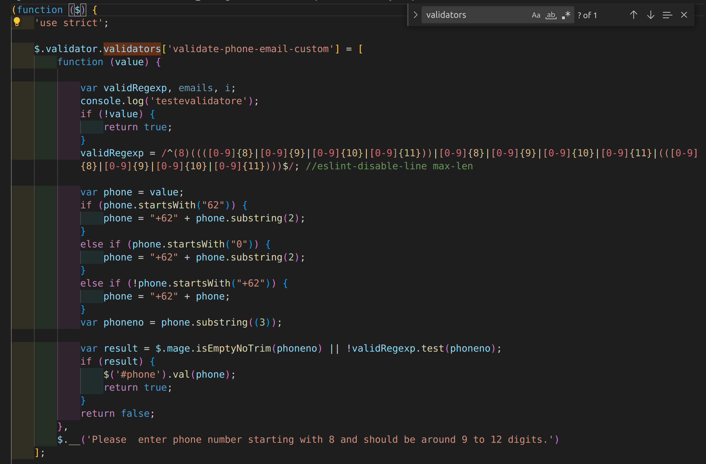Toggle Match Case option in find widget
The width and height of the screenshot is (706, 464).
tap(536, 15)
